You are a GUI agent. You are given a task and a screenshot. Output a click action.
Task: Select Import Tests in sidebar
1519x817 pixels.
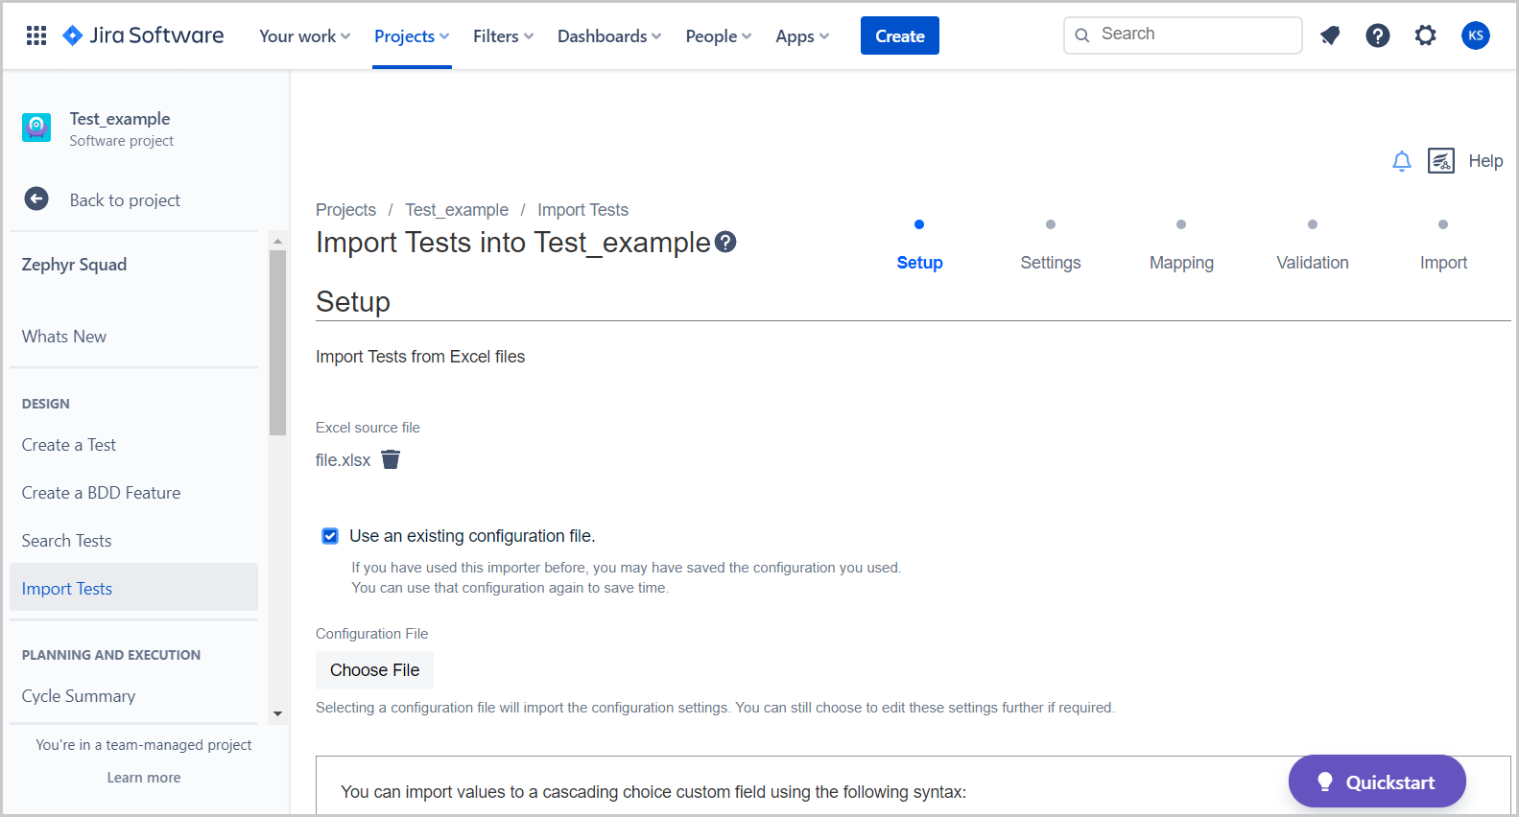(133, 587)
